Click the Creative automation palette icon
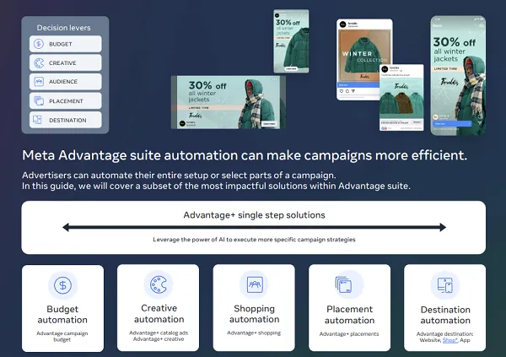This screenshot has width=506, height=357. pos(159,284)
